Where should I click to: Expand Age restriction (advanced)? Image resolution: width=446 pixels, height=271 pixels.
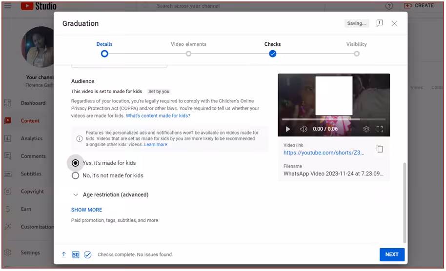(x=111, y=194)
